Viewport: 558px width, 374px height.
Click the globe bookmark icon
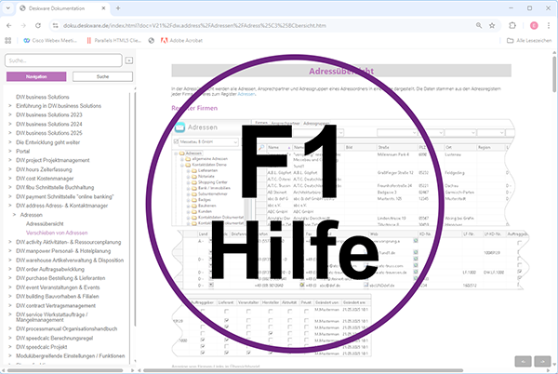[x=152, y=41]
